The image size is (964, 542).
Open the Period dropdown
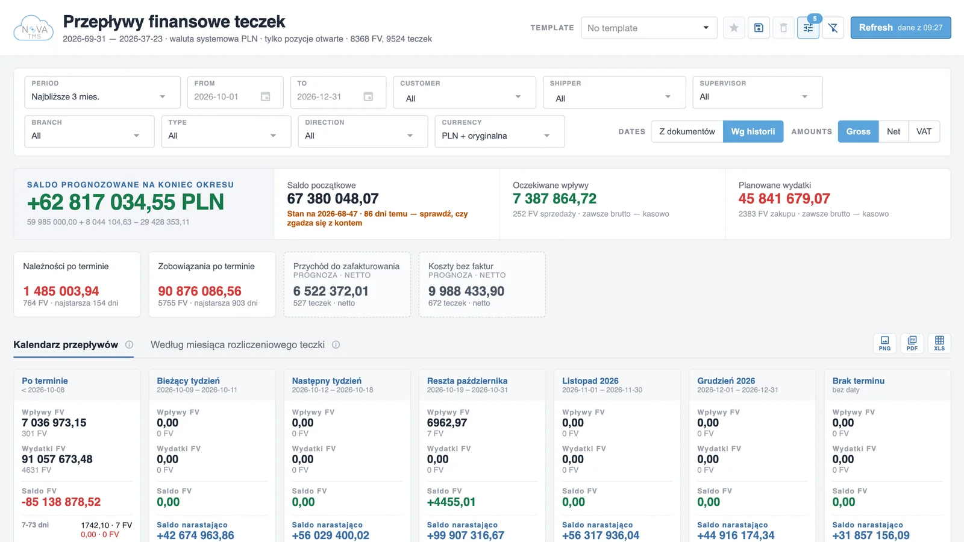pos(102,92)
